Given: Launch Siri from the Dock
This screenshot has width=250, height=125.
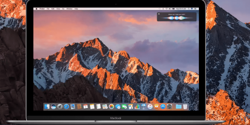Looking at the screenshot, I should click(x=53, y=107).
